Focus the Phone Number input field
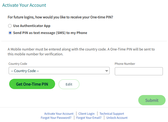The width and height of the screenshot is (168, 122). (x=139, y=71)
